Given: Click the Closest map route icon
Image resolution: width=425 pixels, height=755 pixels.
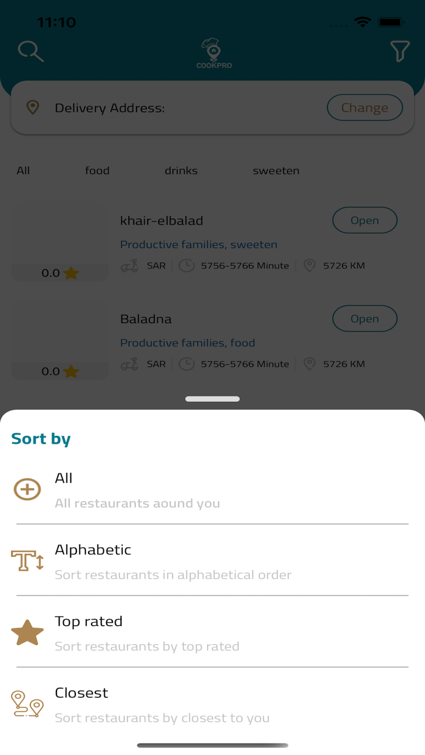Looking at the screenshot, I should [x=27, y=704].
